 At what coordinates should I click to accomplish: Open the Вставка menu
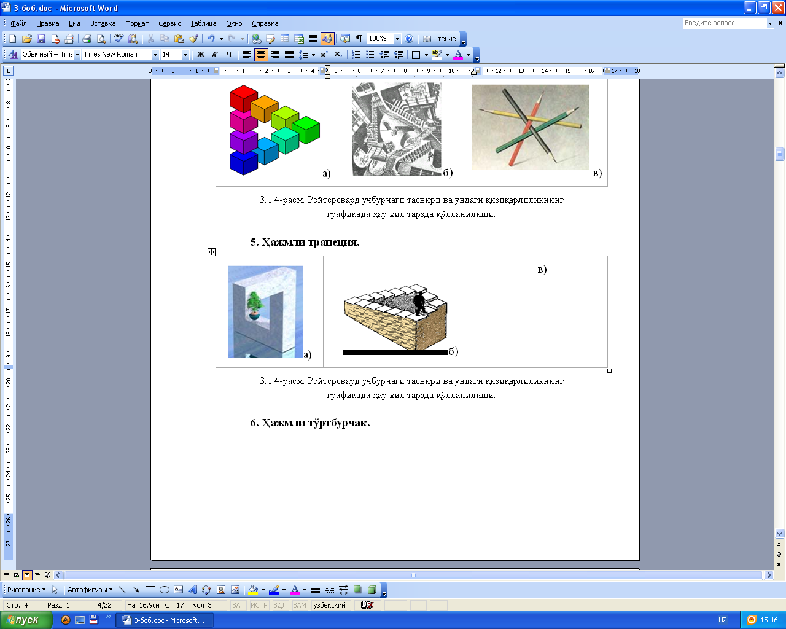[103, 23]
